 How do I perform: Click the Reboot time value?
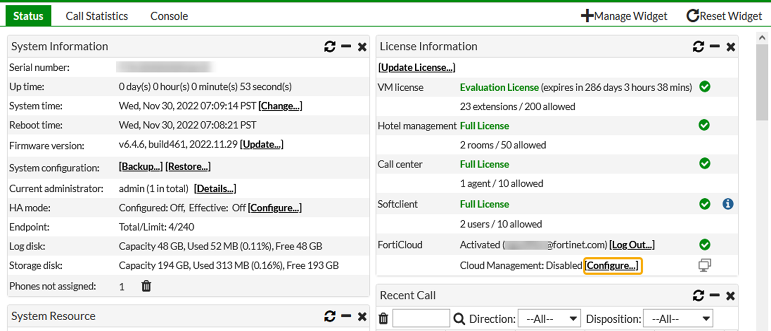tap(188, 125)
